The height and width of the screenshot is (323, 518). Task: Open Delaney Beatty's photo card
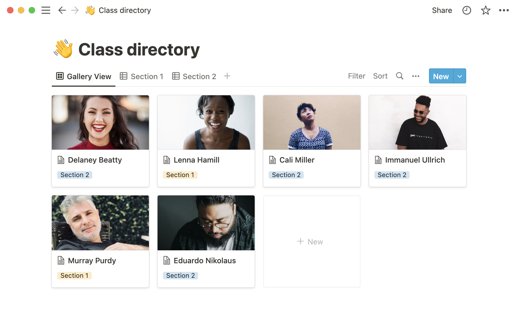100,122
